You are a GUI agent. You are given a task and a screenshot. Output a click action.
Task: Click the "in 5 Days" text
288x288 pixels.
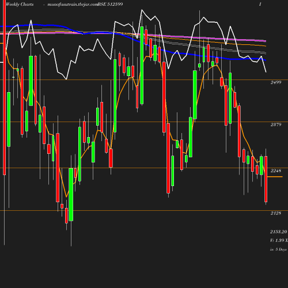coord(278,249)
